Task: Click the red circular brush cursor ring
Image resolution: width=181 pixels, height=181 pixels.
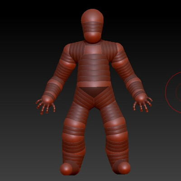Action: pos(173,92)
